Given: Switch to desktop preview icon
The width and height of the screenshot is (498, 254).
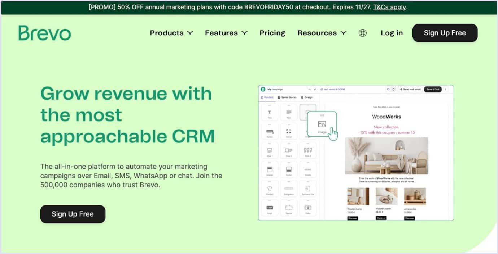Looking at the screenshot, I should [388, 89].
